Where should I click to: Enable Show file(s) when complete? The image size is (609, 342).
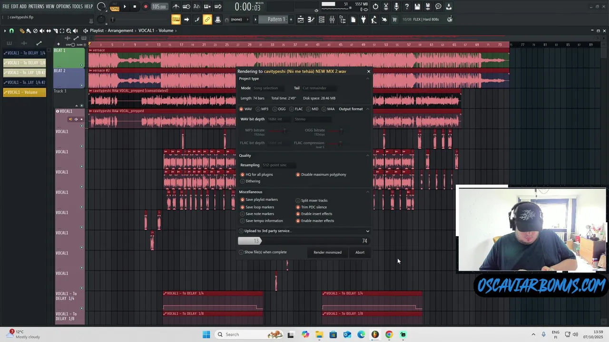[x=263, y=252]
